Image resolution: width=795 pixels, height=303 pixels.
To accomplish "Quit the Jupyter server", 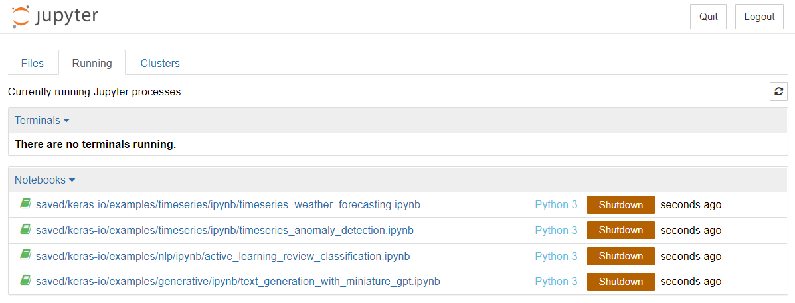I will pyautogui.click(x=708, y=17).
